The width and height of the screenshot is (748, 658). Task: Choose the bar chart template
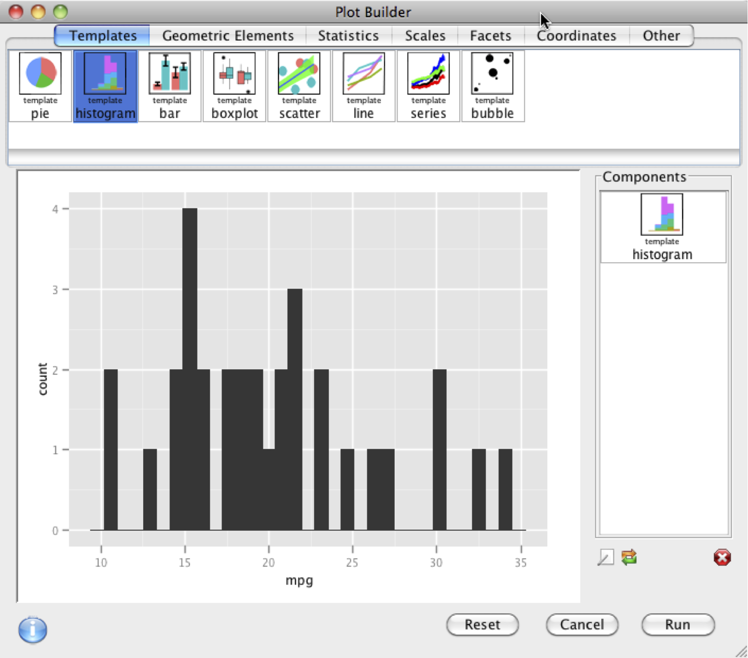(x=170, y=86)
